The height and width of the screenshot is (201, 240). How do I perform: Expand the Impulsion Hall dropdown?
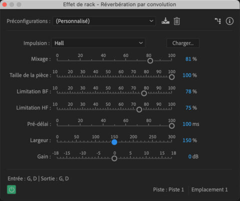98,43
